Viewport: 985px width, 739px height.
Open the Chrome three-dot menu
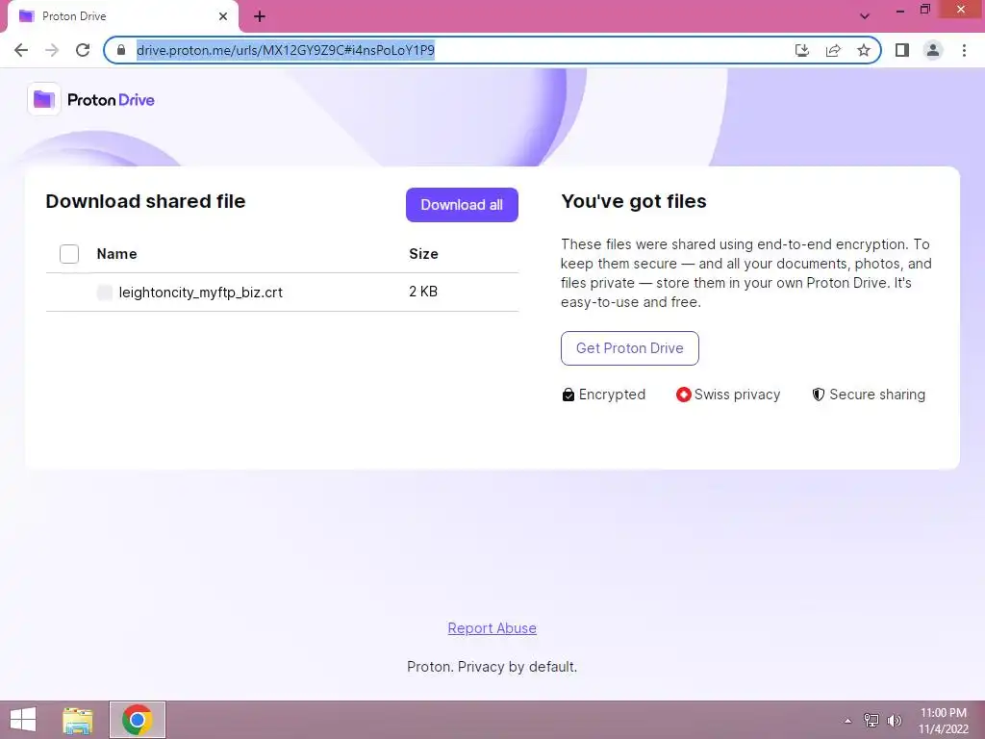pyautogui.click(x=964, y=50)
